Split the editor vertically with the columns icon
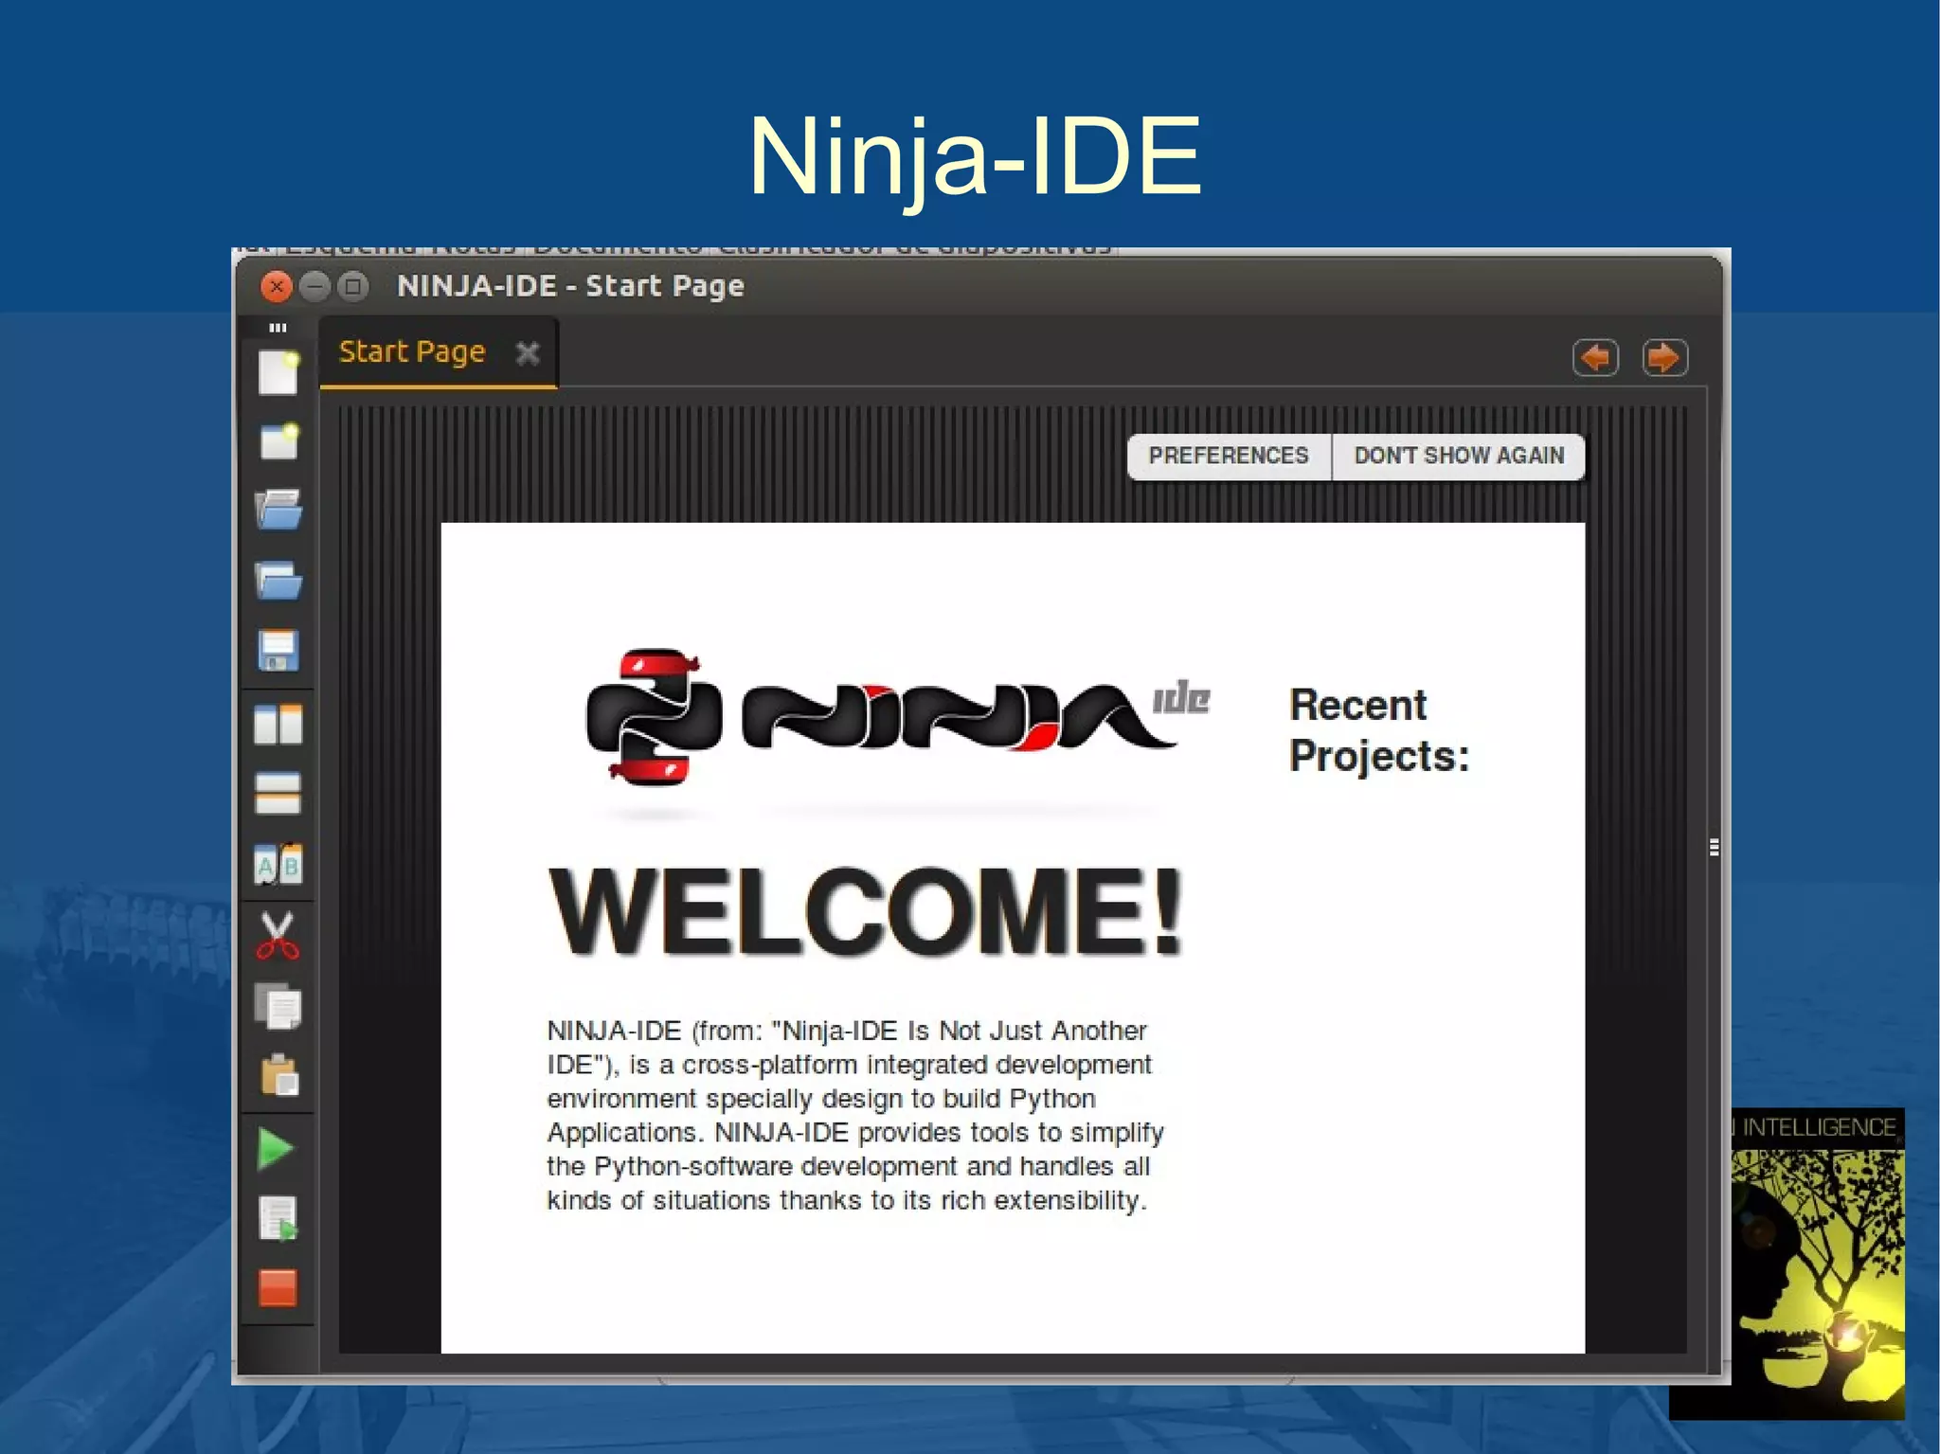The height and width of the screenshot is (1454, 1940). (x=278, y=724)
